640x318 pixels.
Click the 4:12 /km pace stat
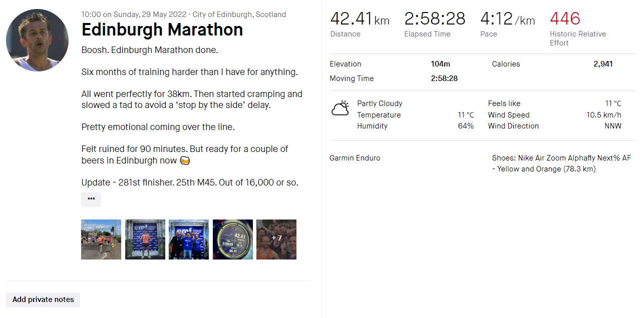point(507,19)
